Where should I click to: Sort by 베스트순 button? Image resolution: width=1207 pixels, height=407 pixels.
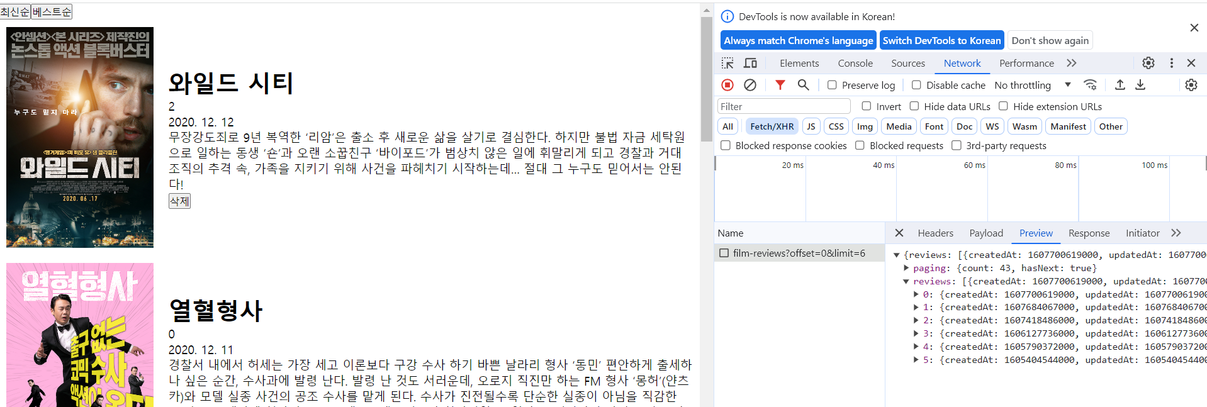[x=52, y=11]
